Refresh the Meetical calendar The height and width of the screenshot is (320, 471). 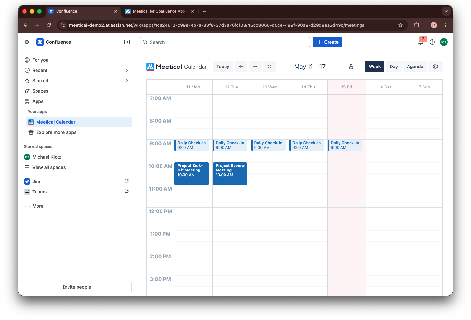[269, 67]
